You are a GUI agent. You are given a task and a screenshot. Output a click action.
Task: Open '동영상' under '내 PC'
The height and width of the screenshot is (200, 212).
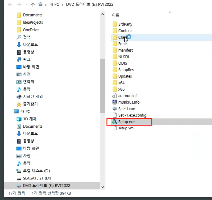click(25, 141)
